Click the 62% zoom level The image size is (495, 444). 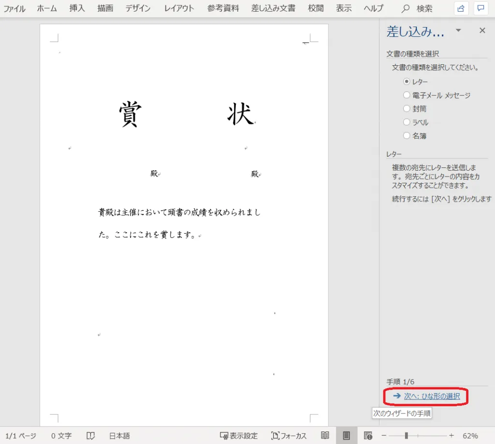point(470,435)
